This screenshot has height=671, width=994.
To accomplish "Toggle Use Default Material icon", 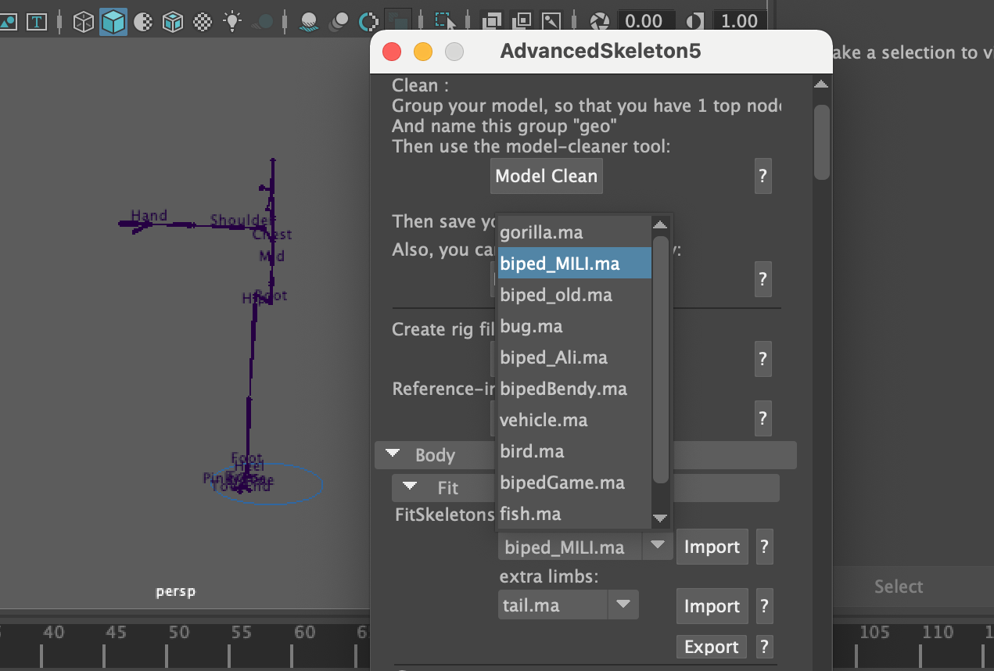I will (x=142, y=22).
